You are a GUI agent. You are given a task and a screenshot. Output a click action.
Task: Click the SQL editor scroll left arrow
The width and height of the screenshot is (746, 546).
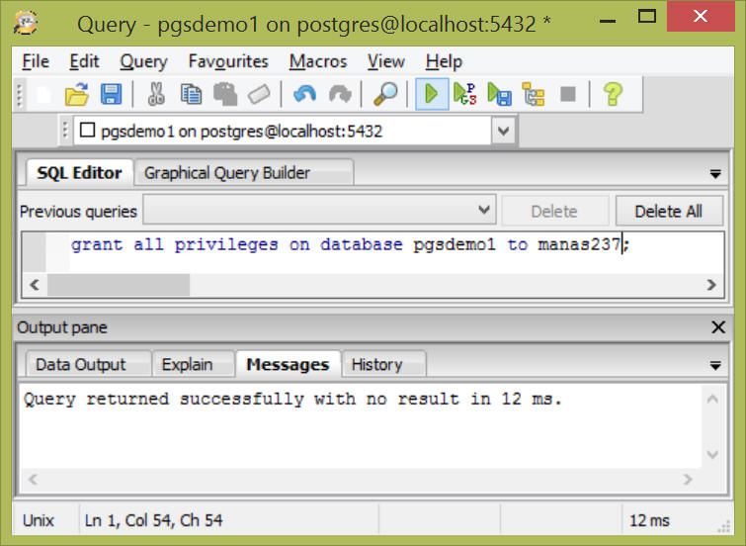tap(35, 285)
